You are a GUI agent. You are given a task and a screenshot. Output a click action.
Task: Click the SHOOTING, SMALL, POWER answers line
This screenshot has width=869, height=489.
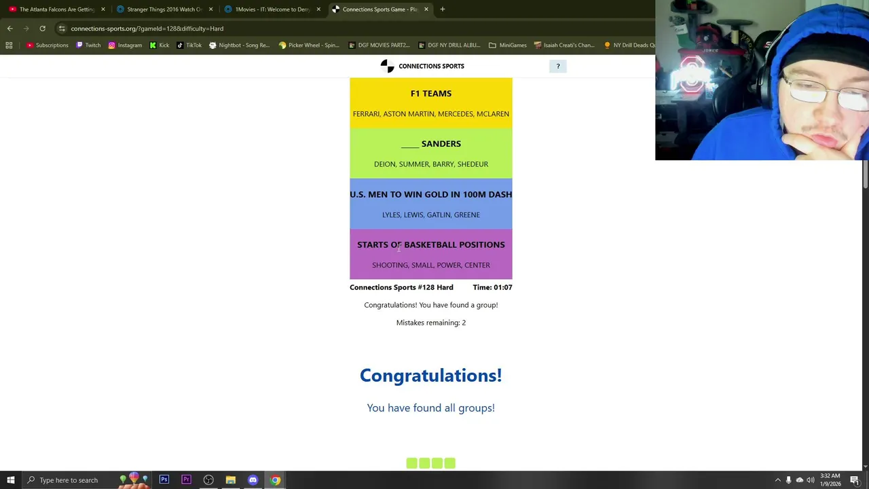click(431, 265)
